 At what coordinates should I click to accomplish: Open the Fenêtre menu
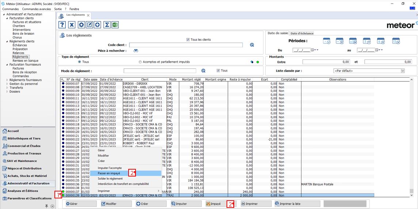pyautogui.click(x=74, y=9)
